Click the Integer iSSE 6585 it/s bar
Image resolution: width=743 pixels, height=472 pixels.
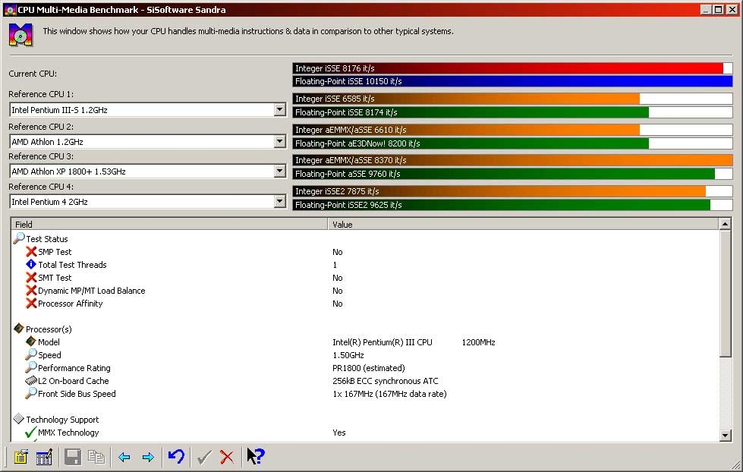pyautogui.click(x=513, y=99)
